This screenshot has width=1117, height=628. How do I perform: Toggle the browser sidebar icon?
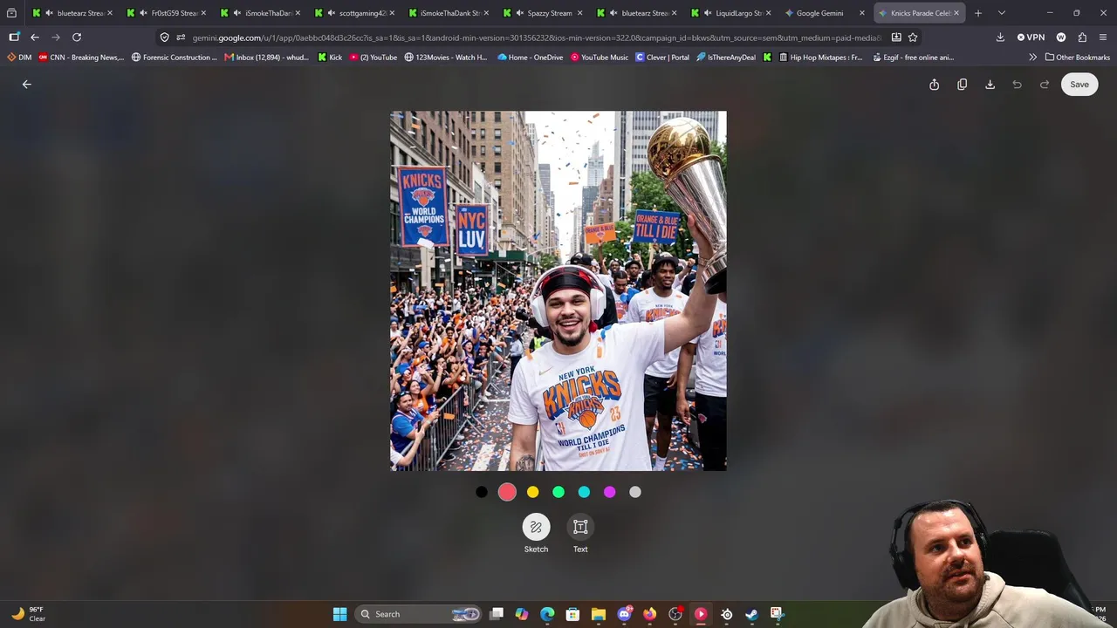coord(14,38)
